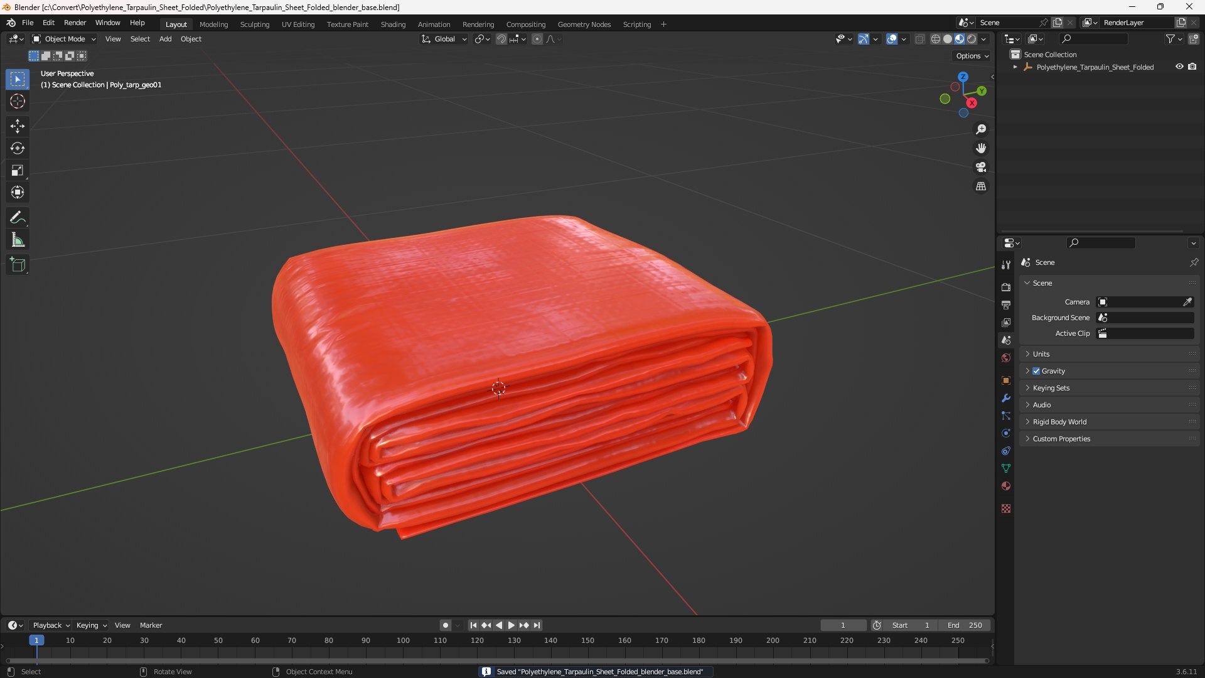Open the Object Mode dropdown
The image size is (1205, 678).
point(64,39)
